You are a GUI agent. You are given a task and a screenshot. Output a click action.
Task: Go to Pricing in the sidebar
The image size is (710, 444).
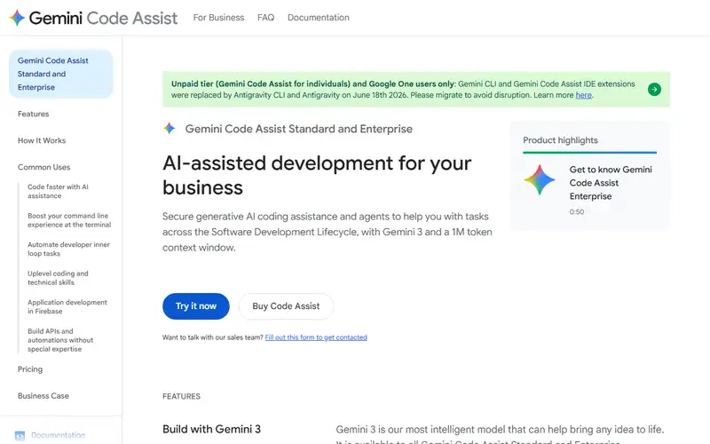[30, 369]
